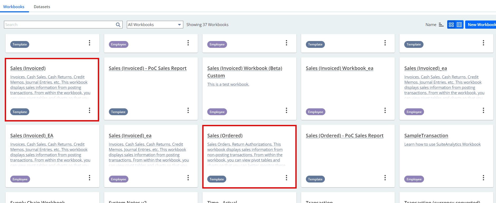496x203 pixels.
Task: Switch to the Workbooks tab
Action: click(x=14, y=7)
